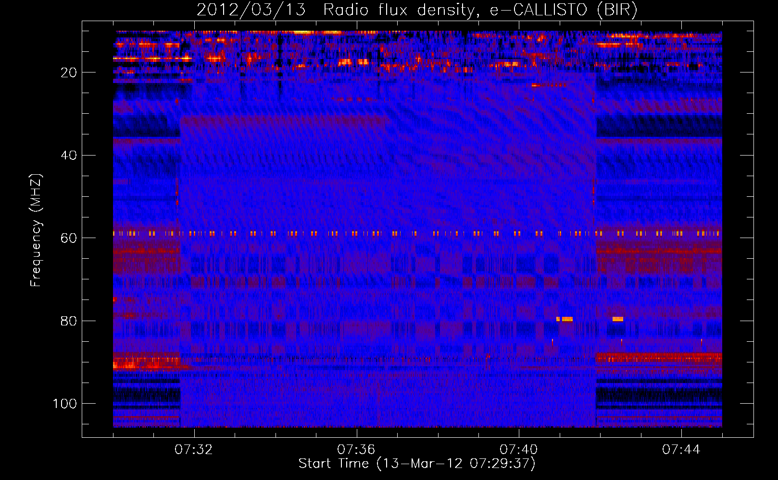Click the plot title '2012/03/13 Radio flux density, e-CALLISTO (BIR)'

417,10
